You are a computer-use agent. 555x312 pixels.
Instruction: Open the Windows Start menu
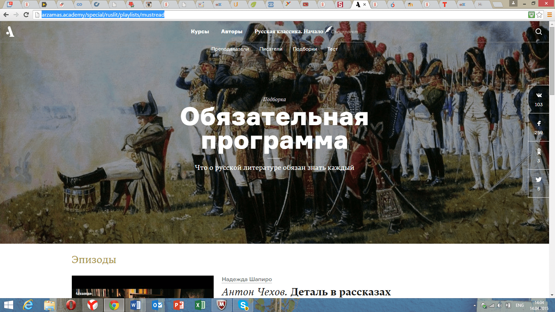(x=8, y=305)
